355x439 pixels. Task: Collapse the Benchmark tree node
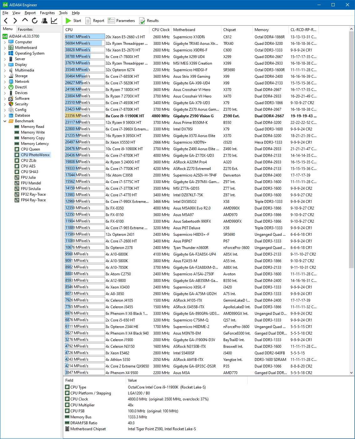5,121
